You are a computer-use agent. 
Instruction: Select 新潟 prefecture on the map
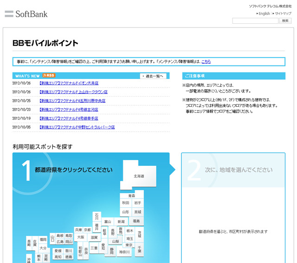tap(121, 222)
